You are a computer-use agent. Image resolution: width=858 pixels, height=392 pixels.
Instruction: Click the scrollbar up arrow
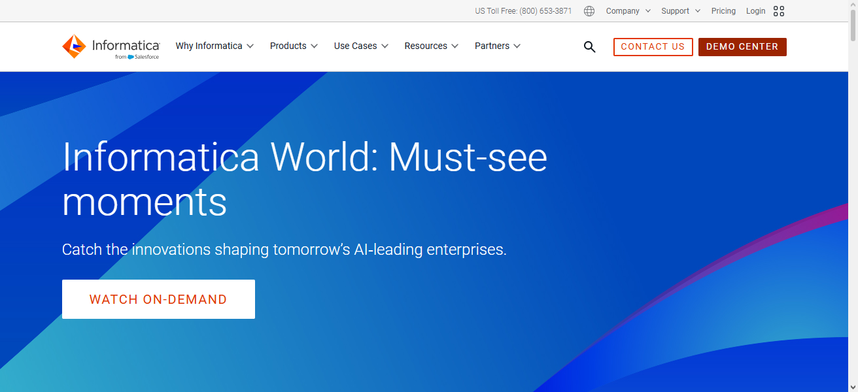tap(853, 5)
